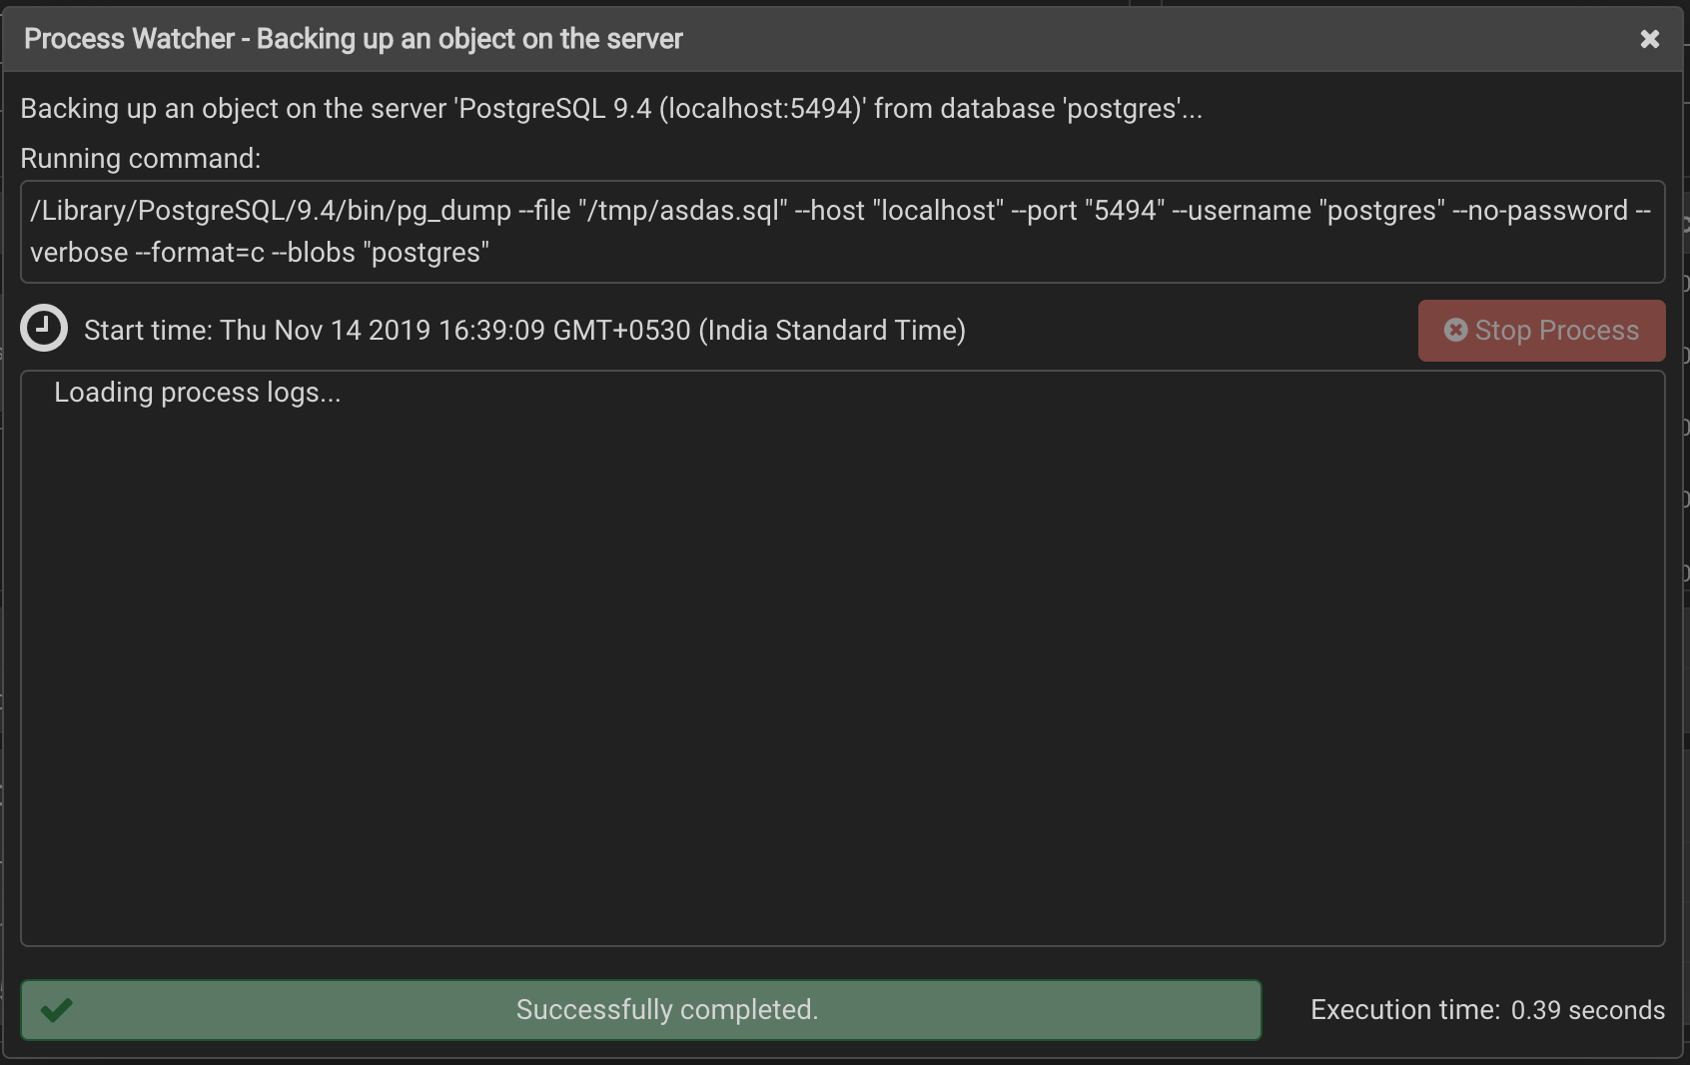1690x1065 pixels.
Task: Click the --format=c option in command
Action: point(200,253)
